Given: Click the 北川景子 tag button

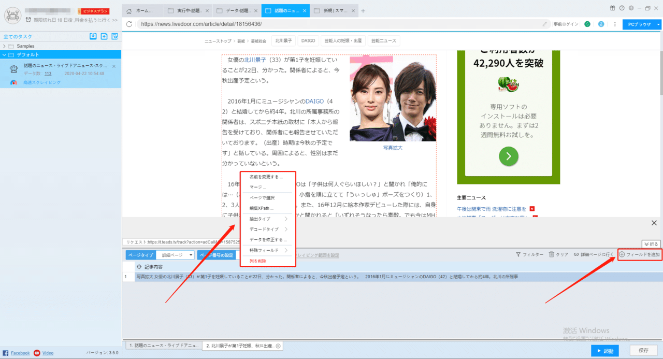Looking at the screenshot, I should (283, 40).
